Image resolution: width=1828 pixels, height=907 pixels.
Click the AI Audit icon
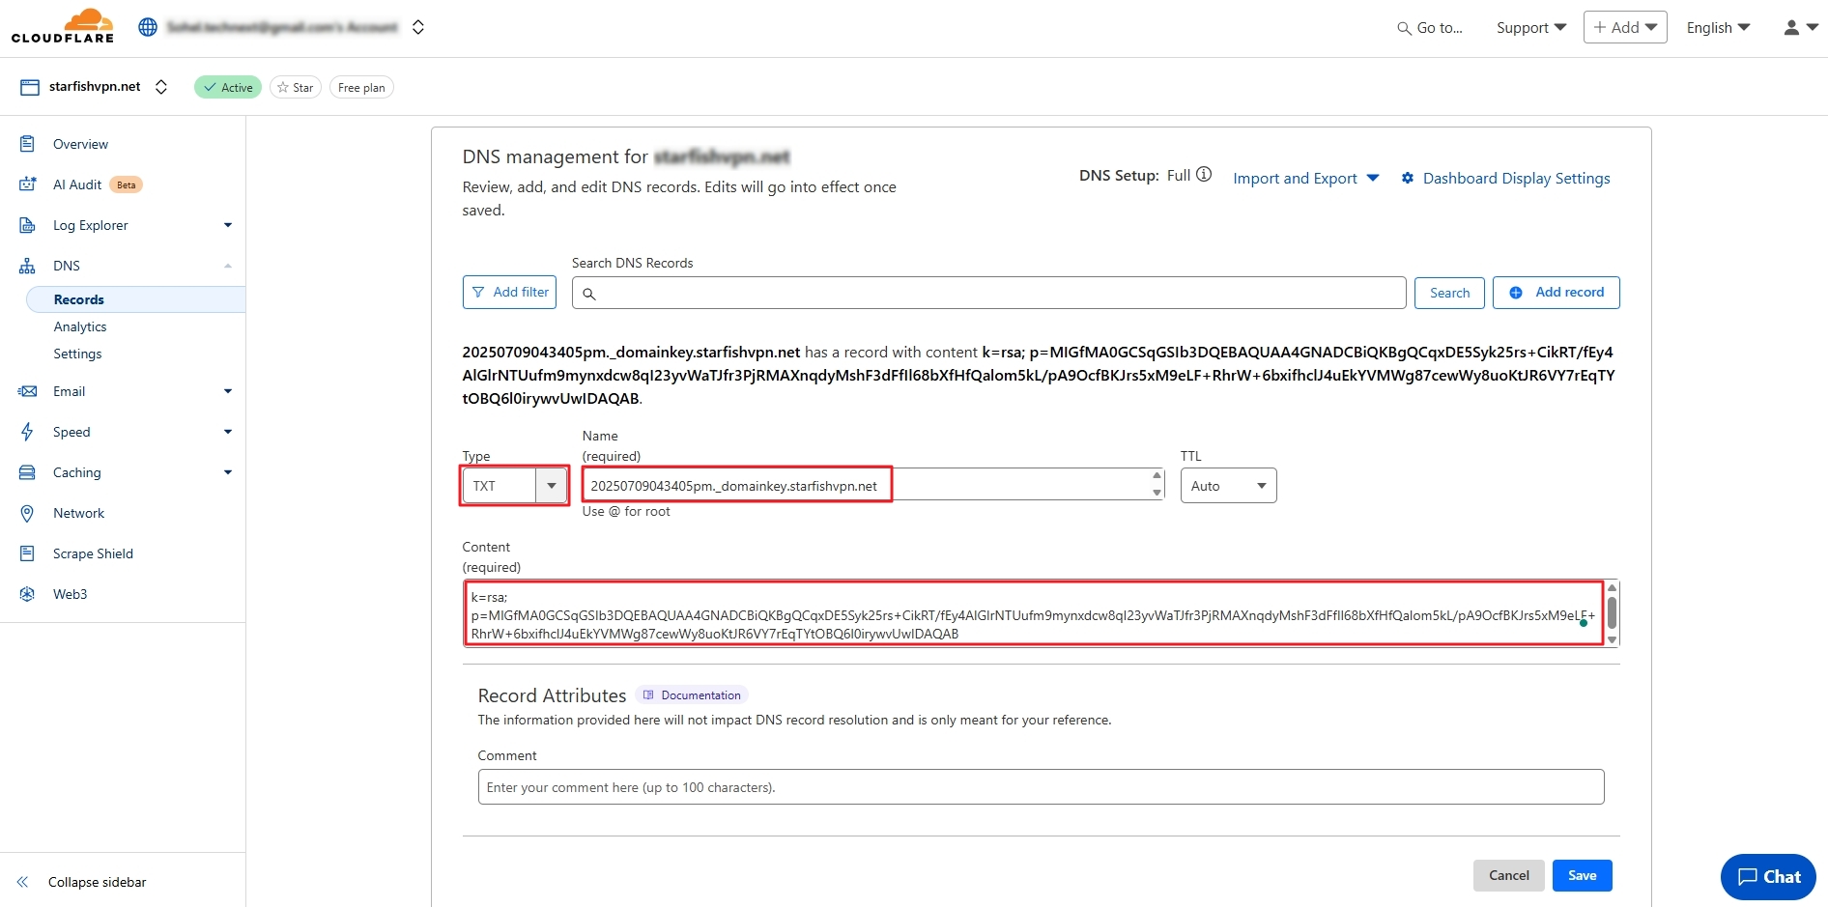pos(27,184)
